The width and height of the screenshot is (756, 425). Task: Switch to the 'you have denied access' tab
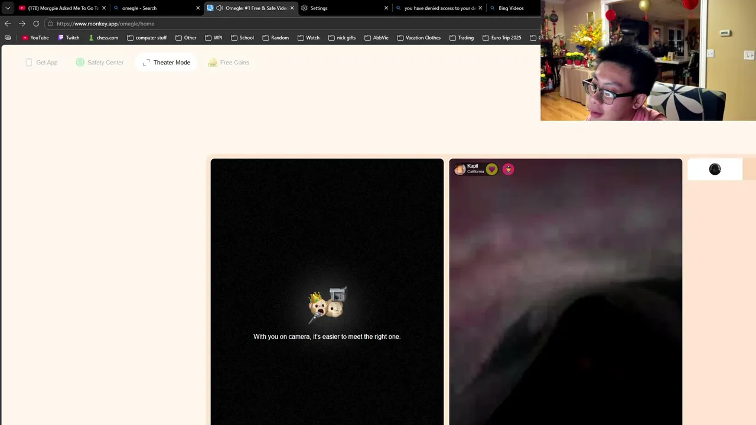click(439, 8)
